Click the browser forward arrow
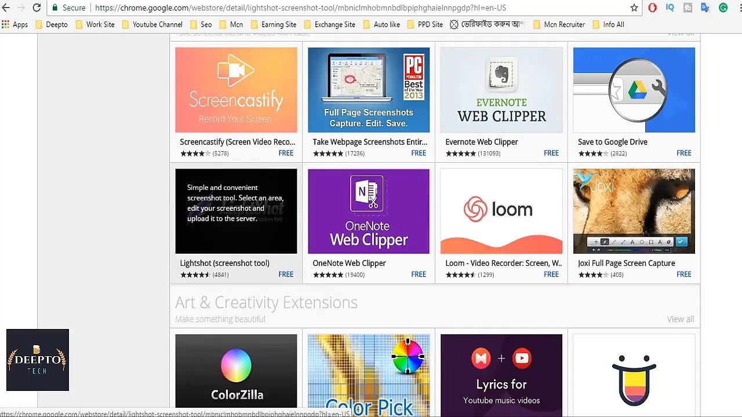The image size is (742, 417). tap(21, 8)
